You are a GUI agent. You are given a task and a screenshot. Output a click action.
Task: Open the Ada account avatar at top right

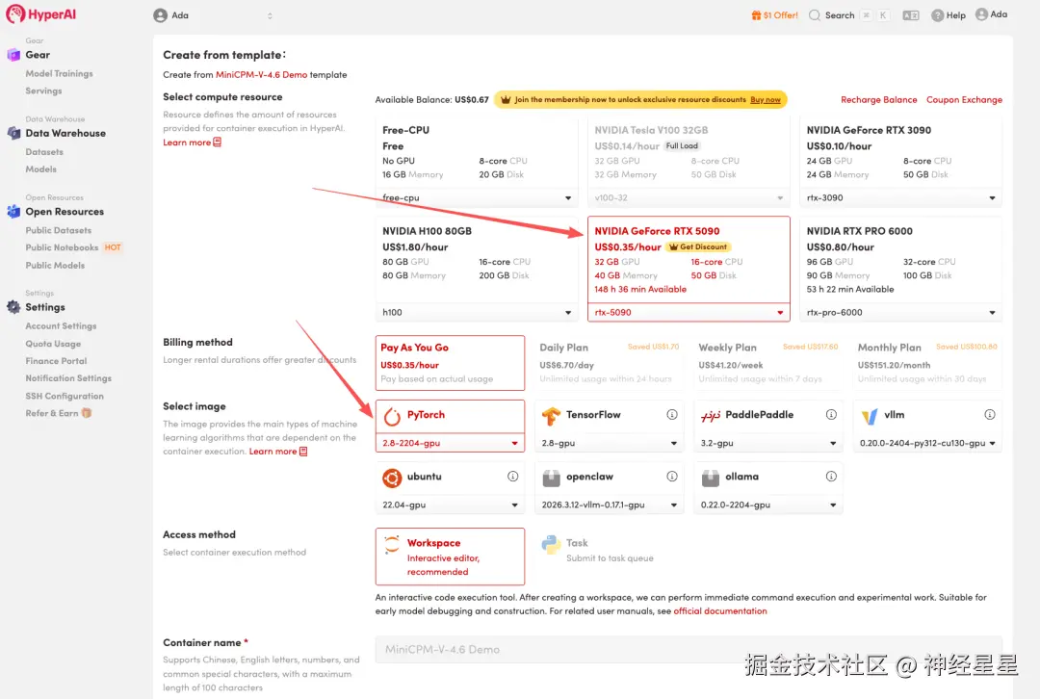(x=981, y=14)
